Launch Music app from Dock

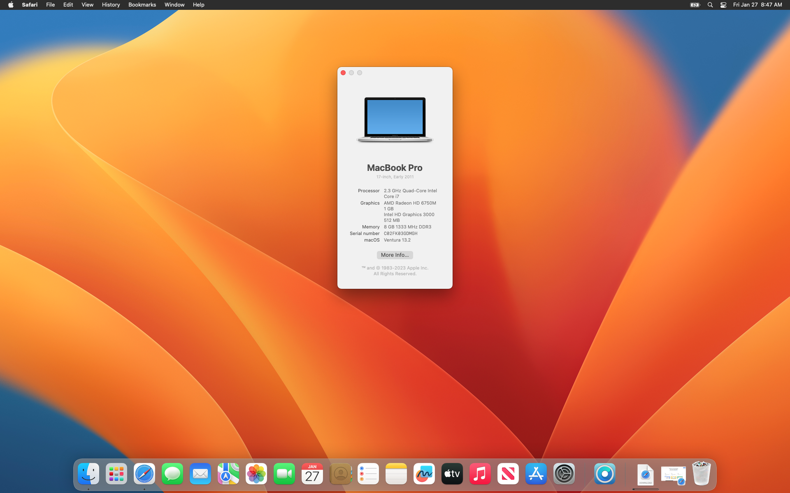coord(480,474)
